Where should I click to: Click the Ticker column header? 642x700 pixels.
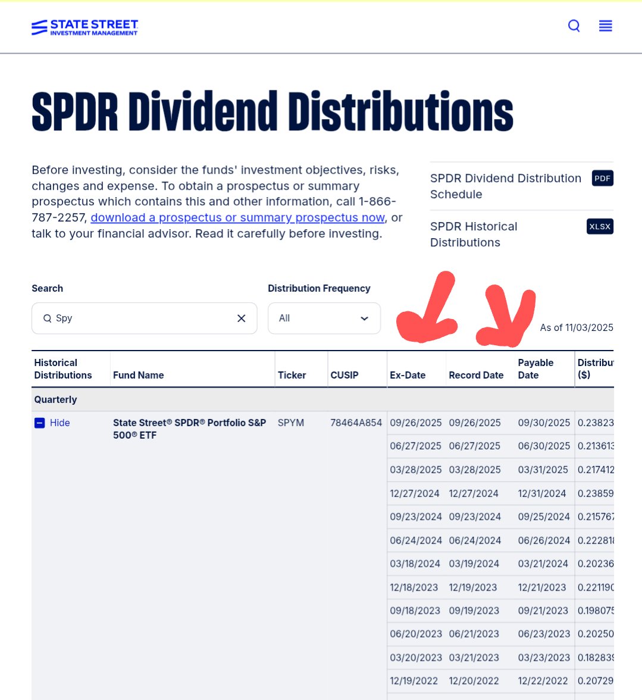[292, 375]
